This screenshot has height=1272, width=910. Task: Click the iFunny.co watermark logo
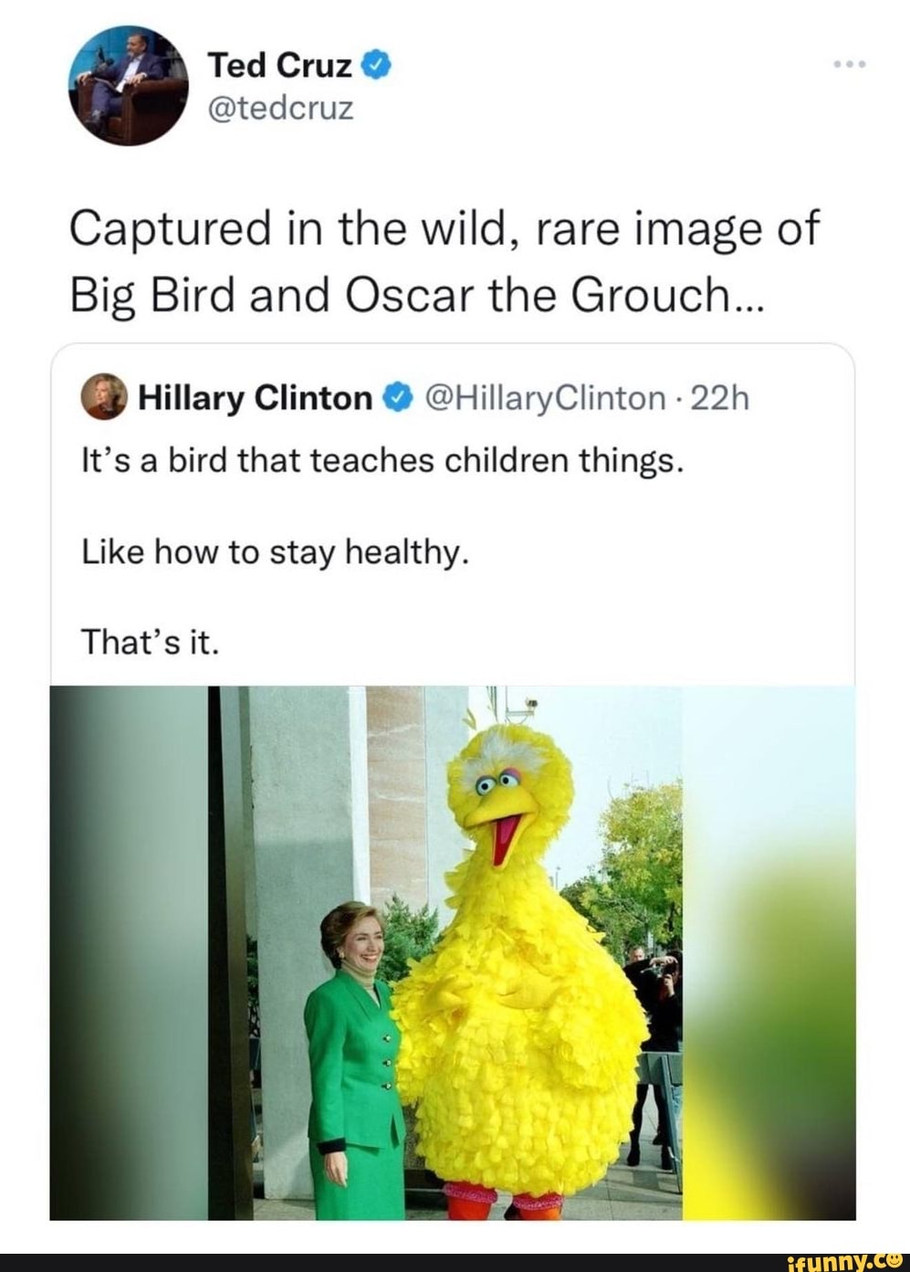(845, 1259)
